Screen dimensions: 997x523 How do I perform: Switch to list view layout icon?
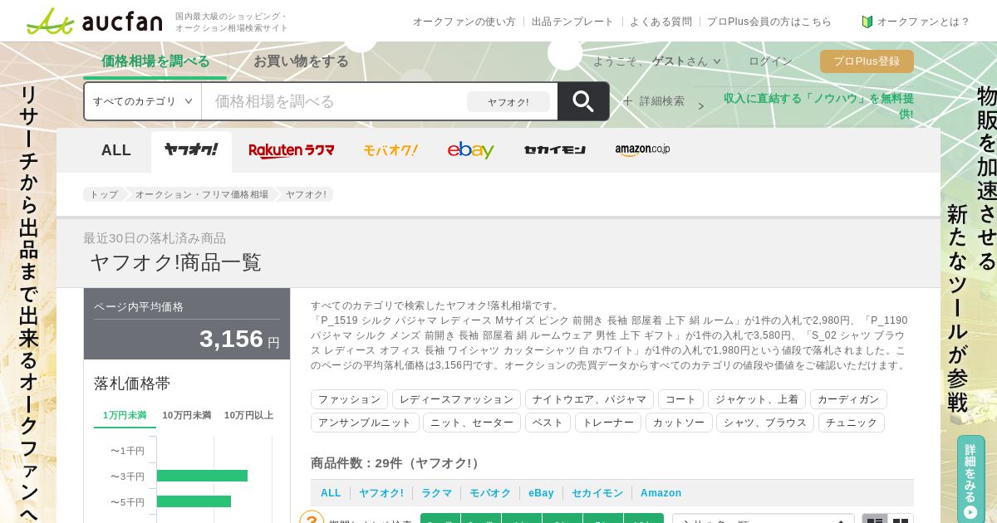(875, 521)
